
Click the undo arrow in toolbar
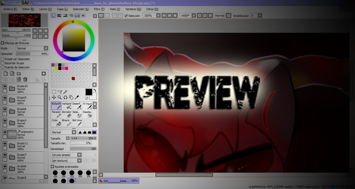pos(101,16)
